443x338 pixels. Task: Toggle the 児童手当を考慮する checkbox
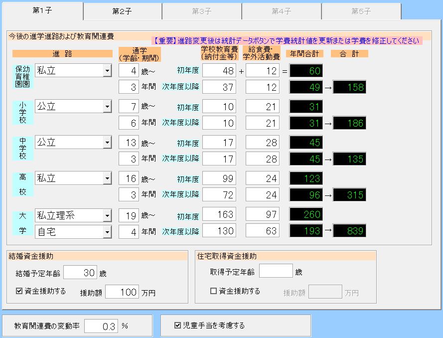(x=177, y=326)
